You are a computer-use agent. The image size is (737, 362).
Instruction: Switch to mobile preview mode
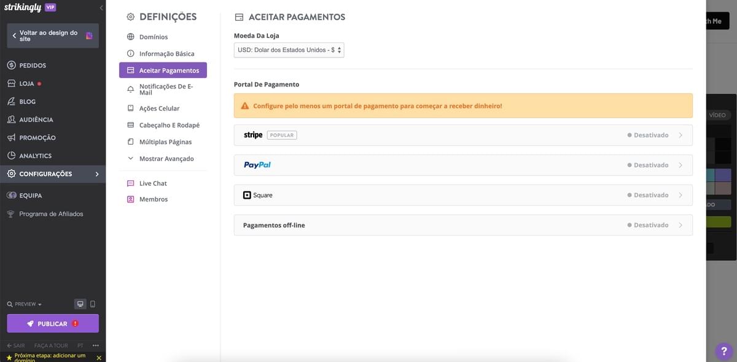(93, 304)
